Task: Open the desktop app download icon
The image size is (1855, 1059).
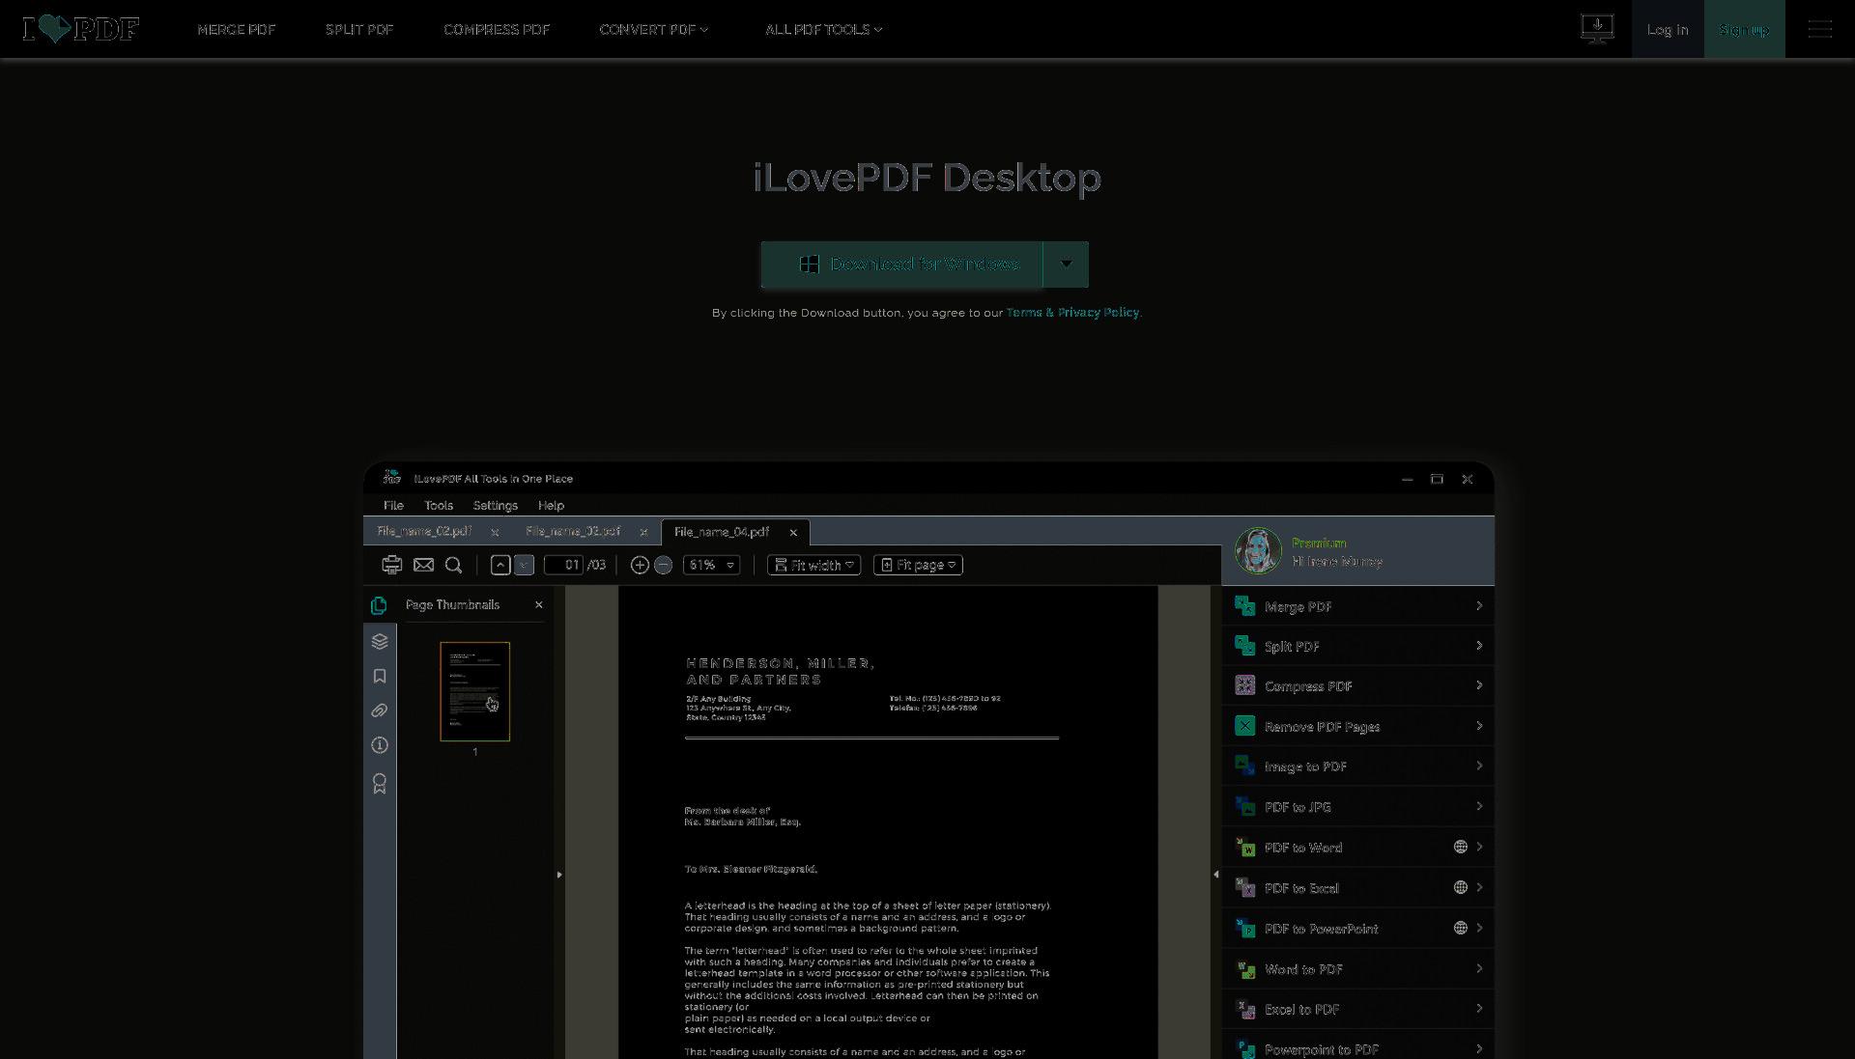Action: (x=1597, y=28)
